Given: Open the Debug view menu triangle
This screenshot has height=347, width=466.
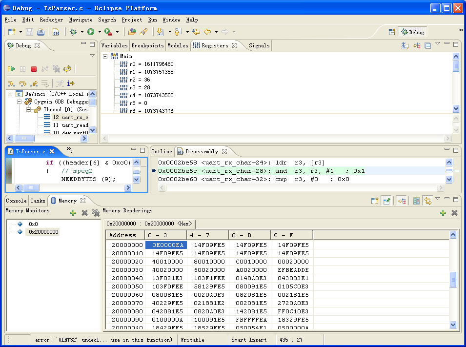Looking at the screenshot, I should [x=93, y=55].
